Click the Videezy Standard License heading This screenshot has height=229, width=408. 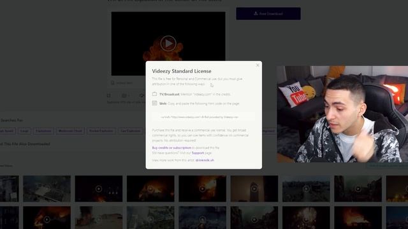click(x=182, y=71)
